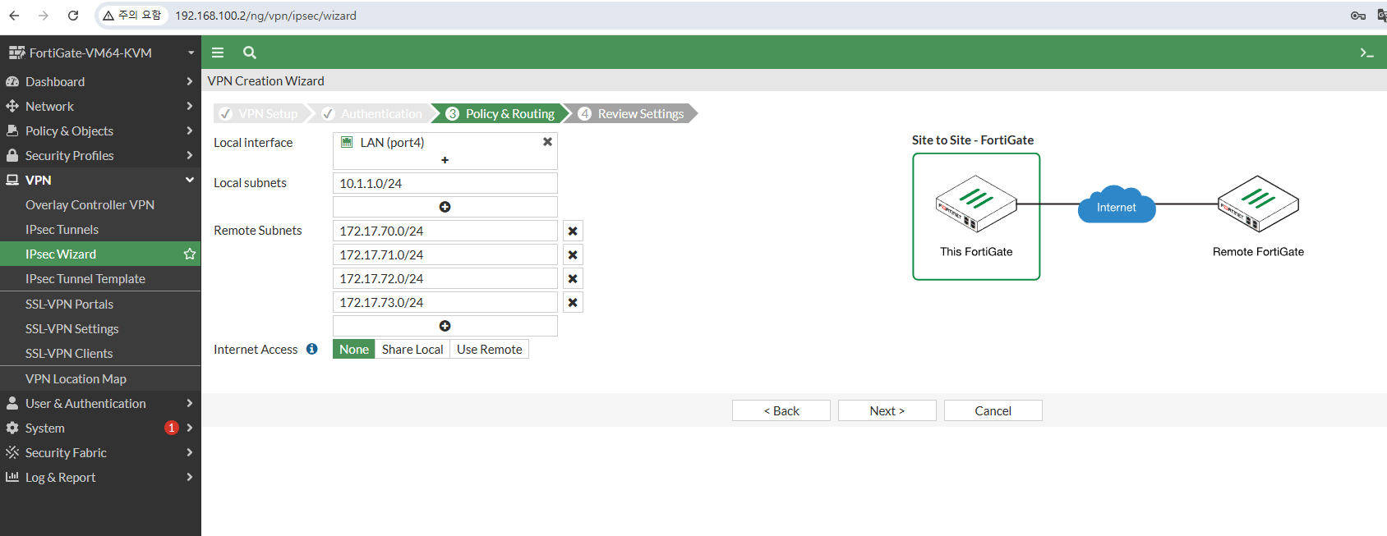The image size is (1387, 536).
Task: Click the System notification badge
Action: pos(171,428)
